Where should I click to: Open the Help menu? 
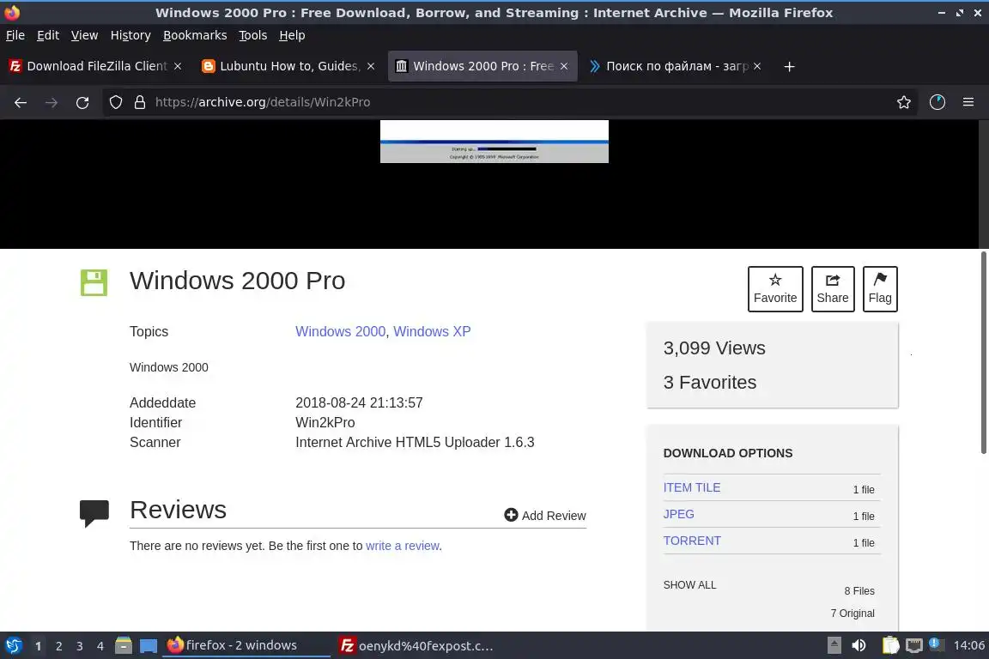292,35
